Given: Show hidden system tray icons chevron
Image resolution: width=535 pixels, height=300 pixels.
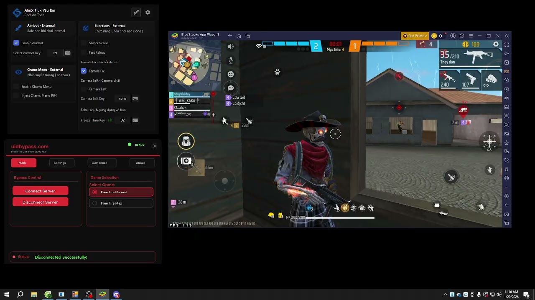Looking at the screenshot, I should pos(446,295).
